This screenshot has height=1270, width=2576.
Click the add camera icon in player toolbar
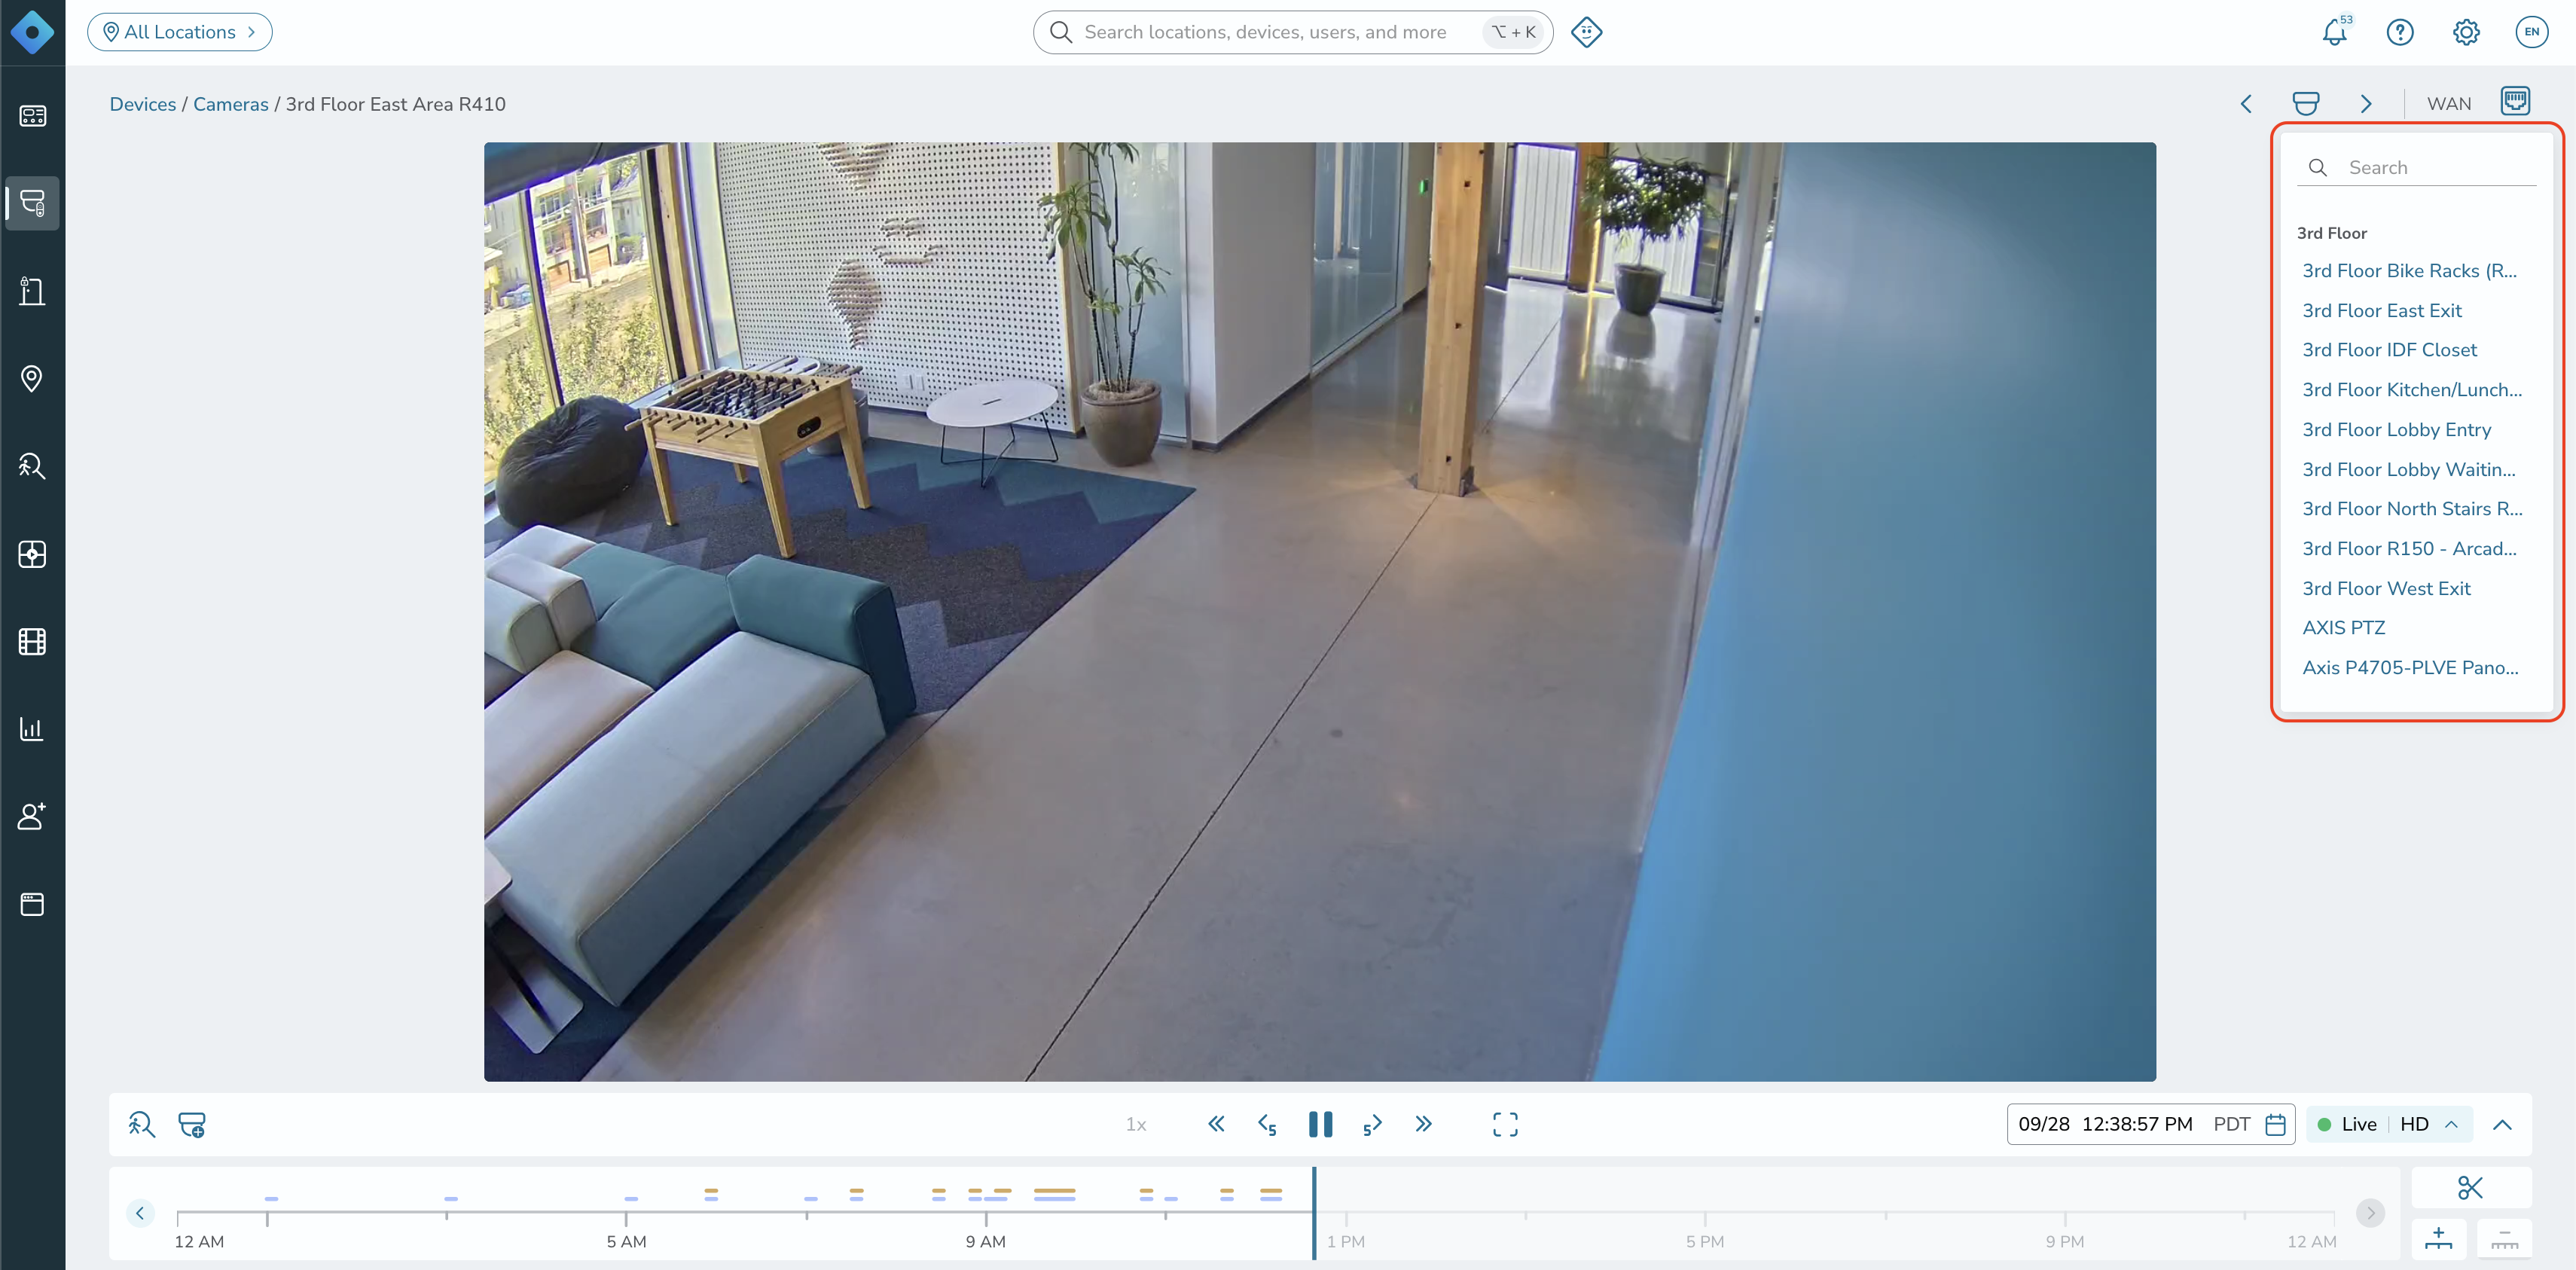[192, 1124]
